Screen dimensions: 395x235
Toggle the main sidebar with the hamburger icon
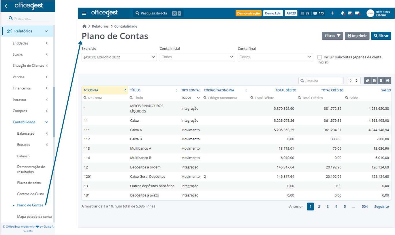coord(84,13)
